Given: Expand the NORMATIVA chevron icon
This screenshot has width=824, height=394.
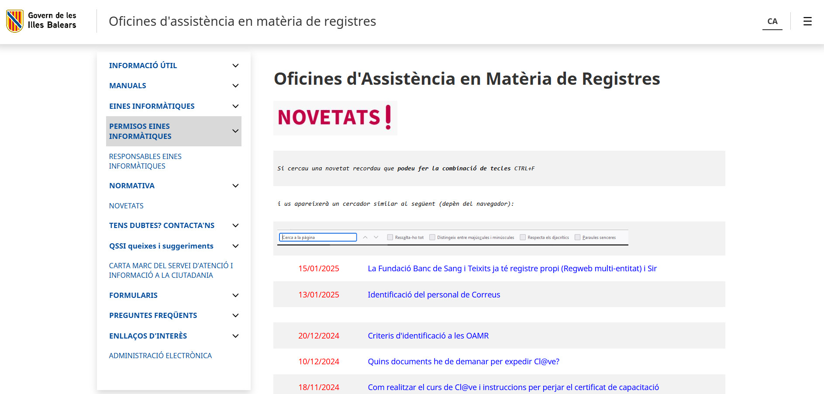Looking at the screenshot, I should pyautogui.click(x=235, y=186).
